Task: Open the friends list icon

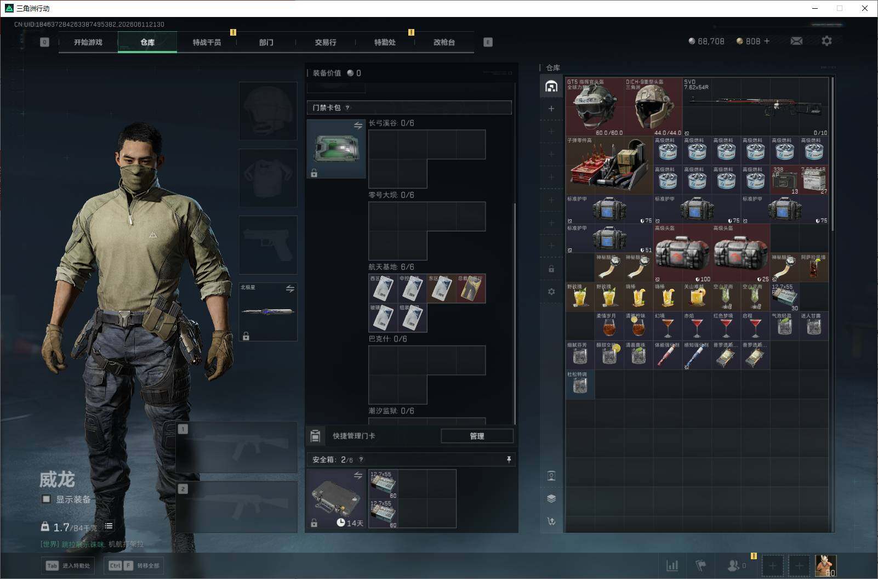Action: coord(734,565)
